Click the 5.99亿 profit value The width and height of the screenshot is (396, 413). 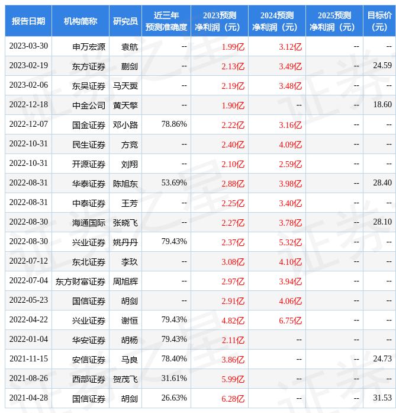point(233,379)
